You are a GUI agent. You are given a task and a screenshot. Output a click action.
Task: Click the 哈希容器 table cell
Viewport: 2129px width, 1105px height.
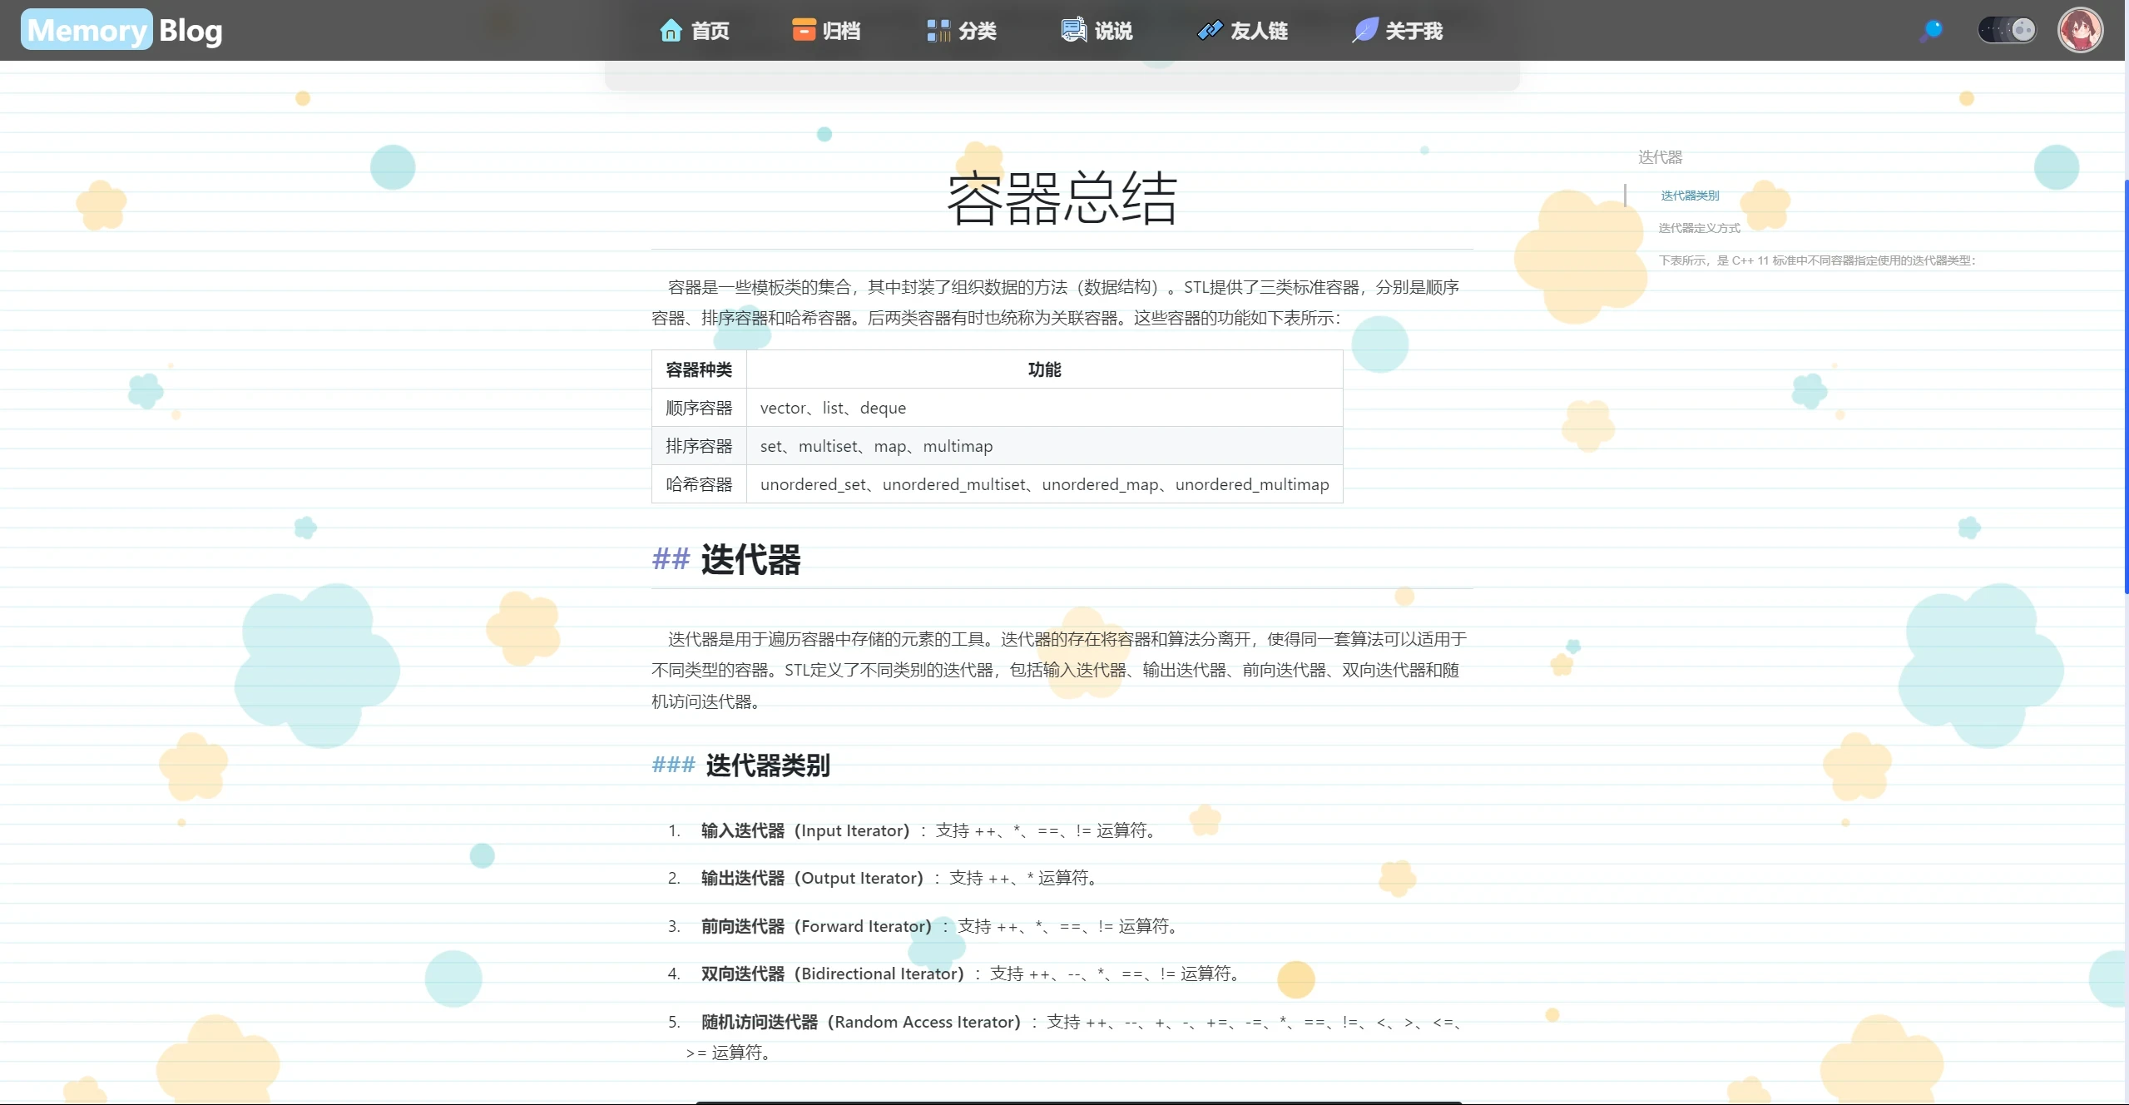(699, 484)
